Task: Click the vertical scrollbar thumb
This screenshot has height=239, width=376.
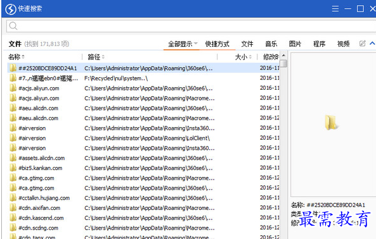Action: (283, 64)
